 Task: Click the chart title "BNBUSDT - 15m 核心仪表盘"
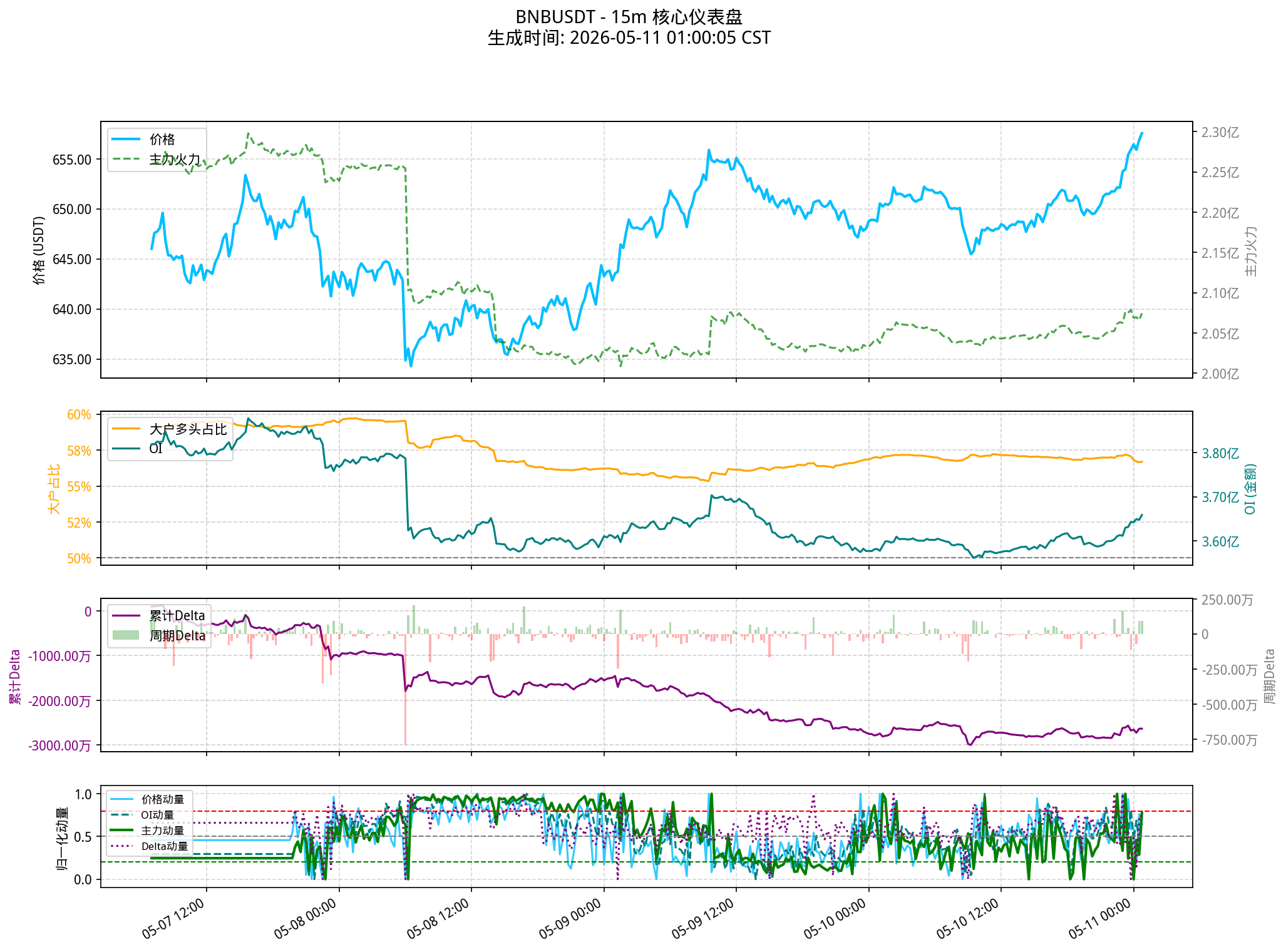(629, 17)
